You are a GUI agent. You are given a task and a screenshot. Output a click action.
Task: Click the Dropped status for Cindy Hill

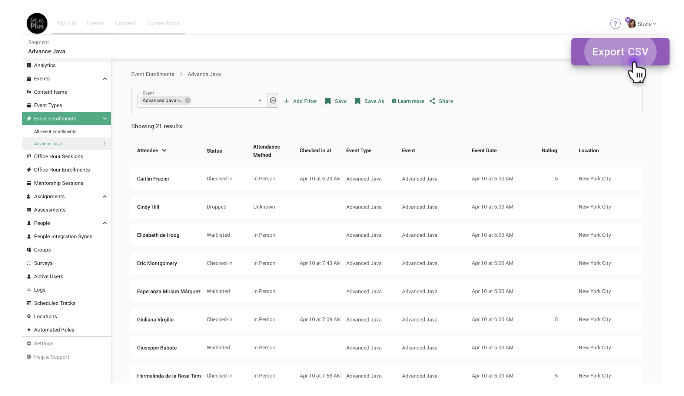click(216, 207)
